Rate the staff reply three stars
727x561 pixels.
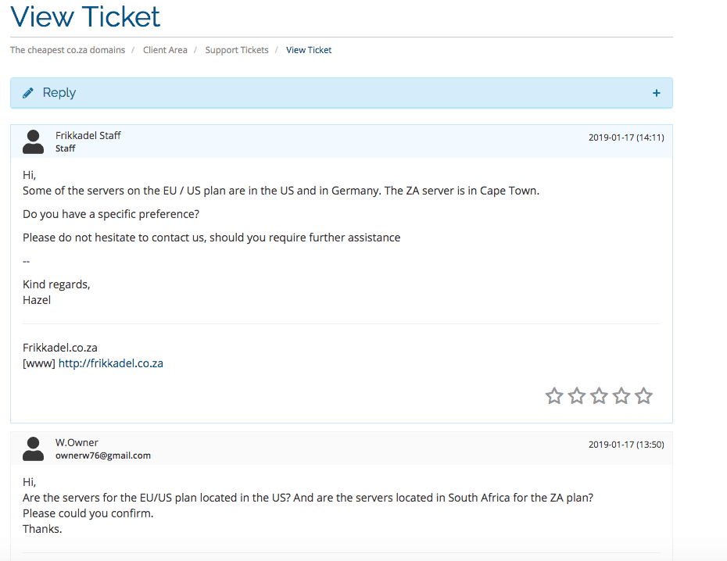[x=599, y=396]
